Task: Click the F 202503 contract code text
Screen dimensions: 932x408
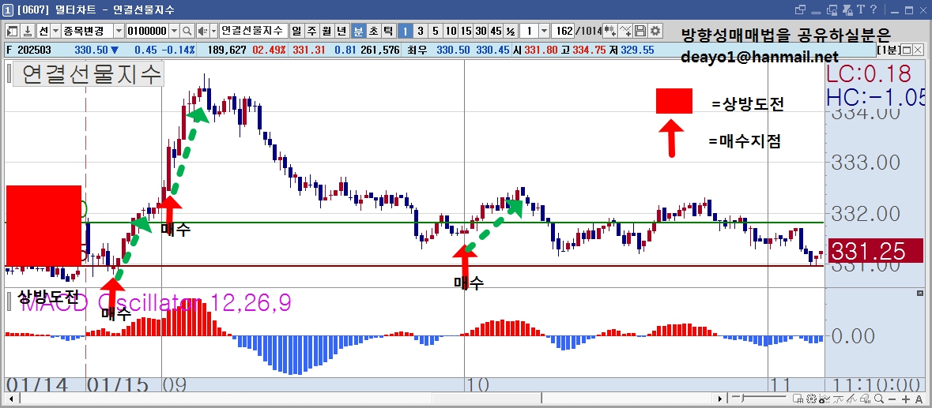Action: pyautogui.click(x=29, y=51)
